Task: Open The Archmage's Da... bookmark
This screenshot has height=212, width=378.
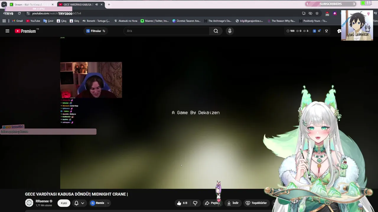Action: [x=217, y=21]
